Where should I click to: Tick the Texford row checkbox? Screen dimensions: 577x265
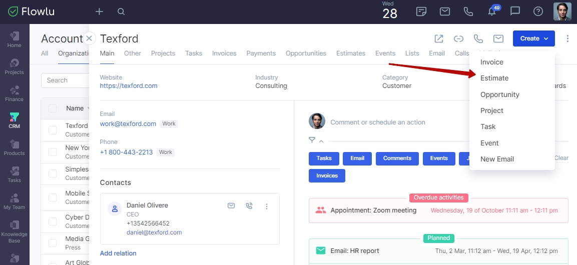pyautogui.click(x=53, y=130)
